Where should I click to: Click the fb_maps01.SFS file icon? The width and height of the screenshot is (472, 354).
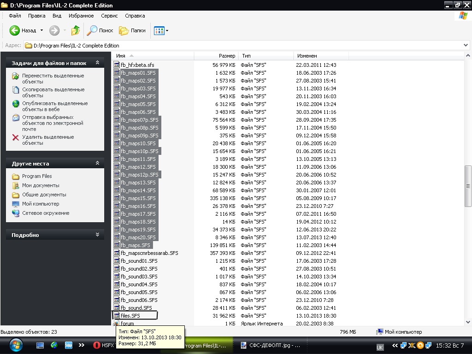coord(117,73)
